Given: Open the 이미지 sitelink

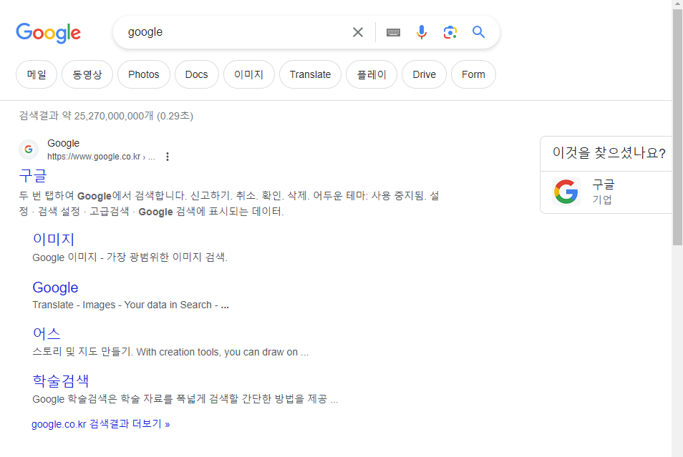Looking at the screenshot, I should (x=54, y=240).
